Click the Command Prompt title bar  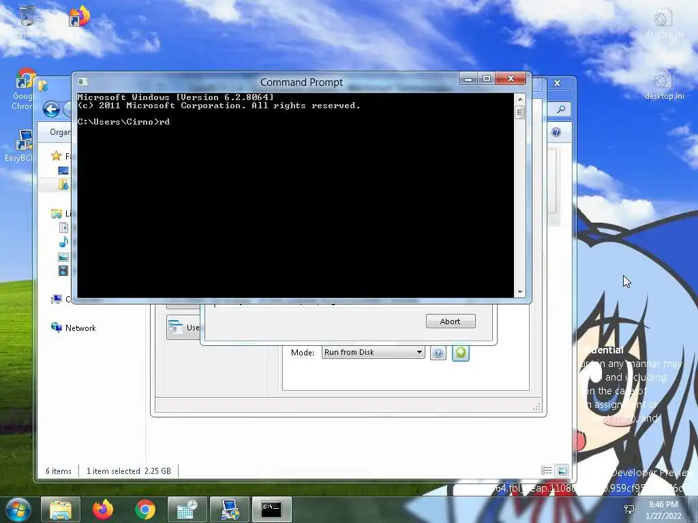tap(301, 82)
